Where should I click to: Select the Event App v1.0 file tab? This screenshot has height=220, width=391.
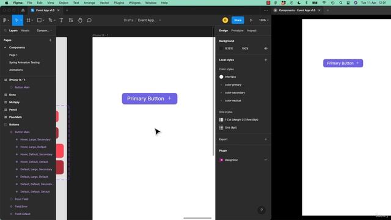[x=45, y=10]
